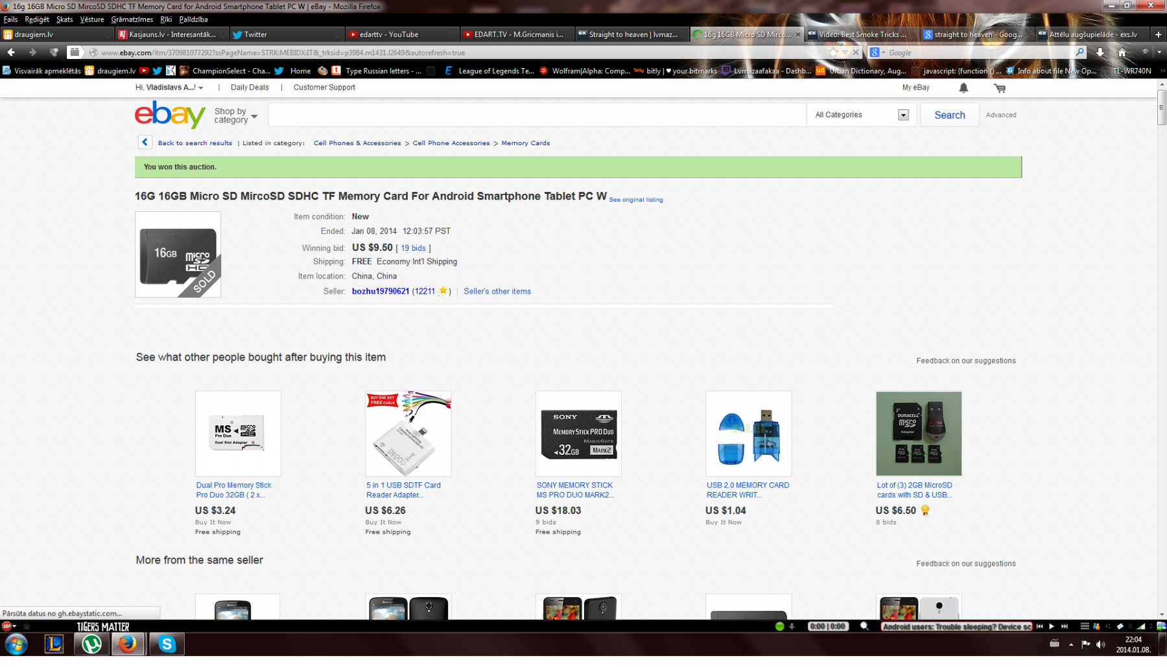Open the Rediģēt menu
The width and height of the screenshot is (1167, 667).
pyautogui.click(x=37, y=19)
